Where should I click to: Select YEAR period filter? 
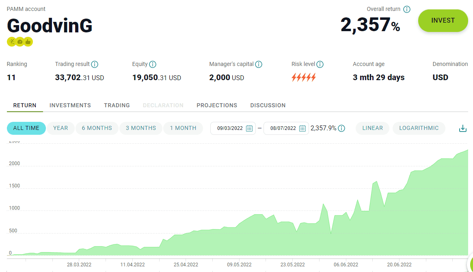60,128
